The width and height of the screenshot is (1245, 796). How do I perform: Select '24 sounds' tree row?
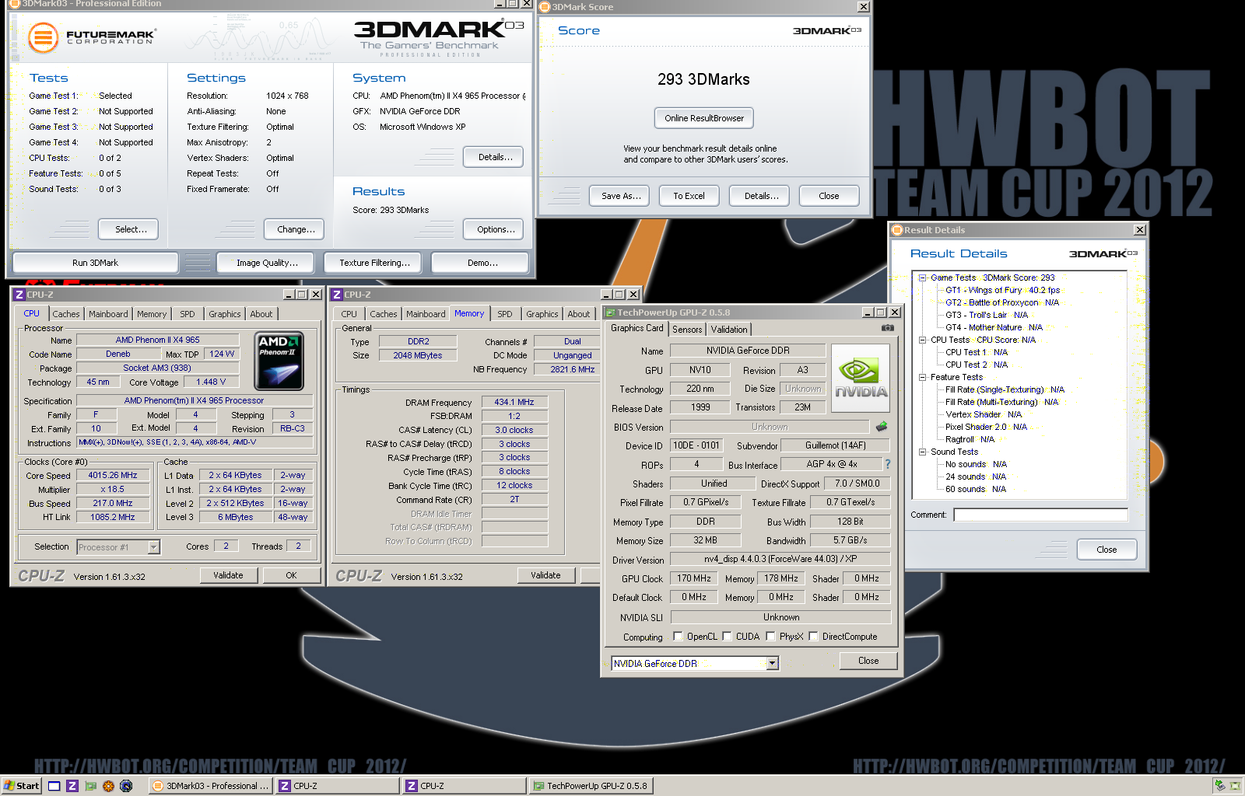coord(976,477)
